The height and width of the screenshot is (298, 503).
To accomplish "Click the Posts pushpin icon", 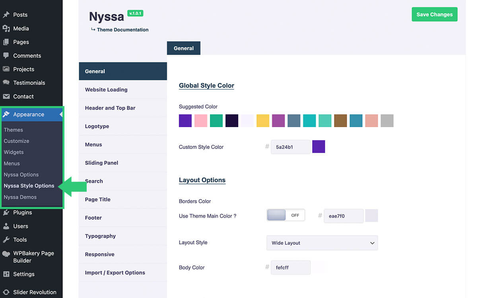I will coord(6,15).
